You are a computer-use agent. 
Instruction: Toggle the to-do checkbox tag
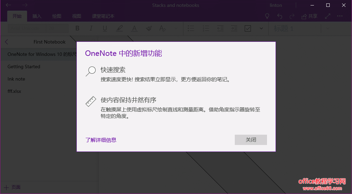click(248, 28)
